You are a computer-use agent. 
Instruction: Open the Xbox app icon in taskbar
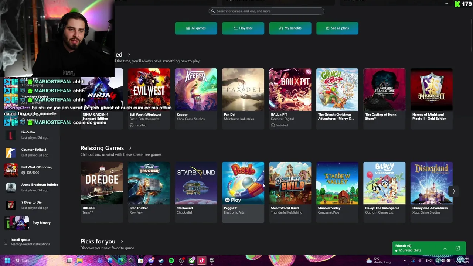[191, 260]
